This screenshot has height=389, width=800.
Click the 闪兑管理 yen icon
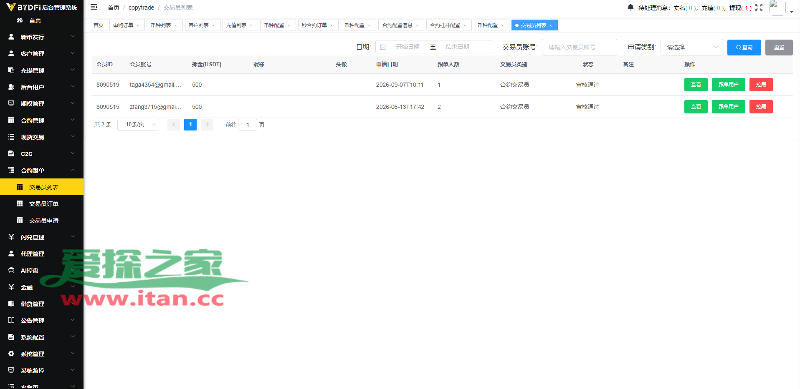pyautogui.click(x=11, y=237)
